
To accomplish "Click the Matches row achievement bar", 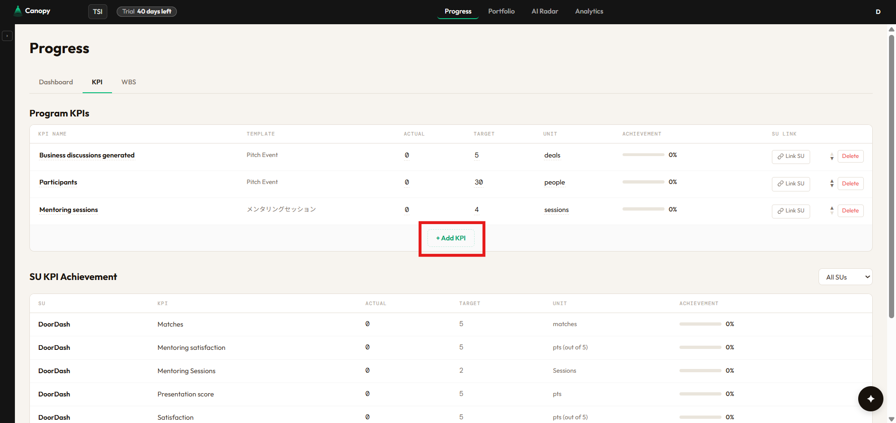I will click(x=700, y=324).
